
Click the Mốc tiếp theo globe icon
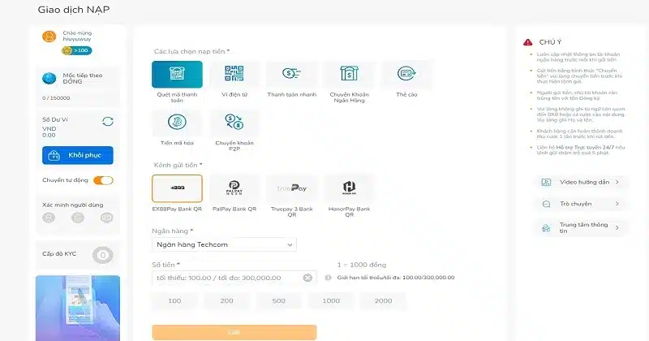(x=49, y=78)
